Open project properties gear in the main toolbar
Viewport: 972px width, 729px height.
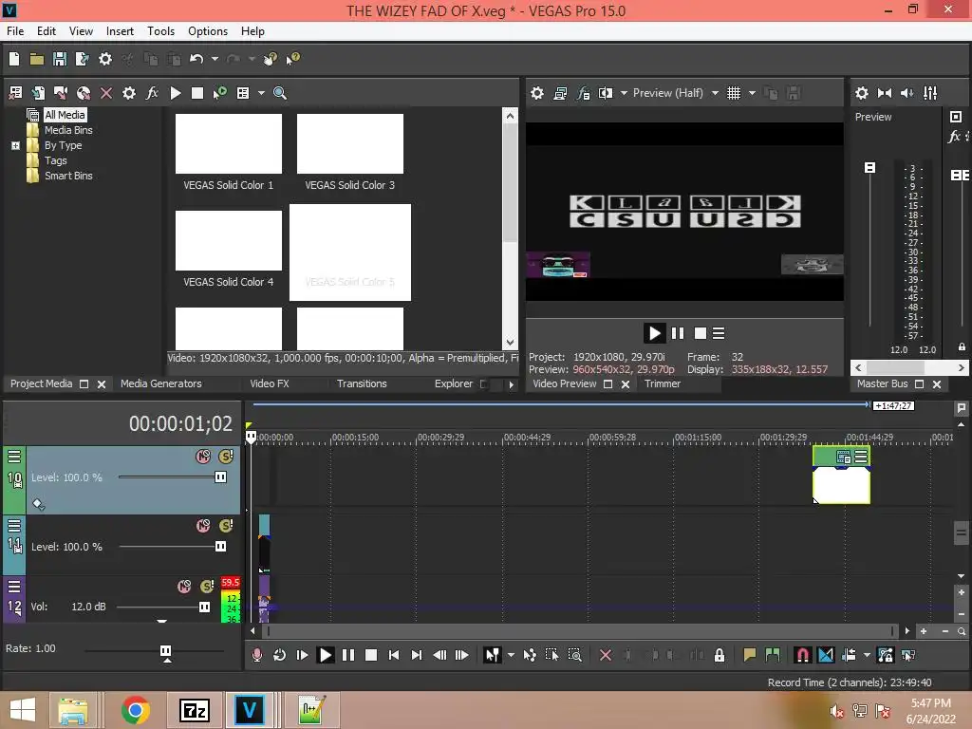[x=105, y=59]
